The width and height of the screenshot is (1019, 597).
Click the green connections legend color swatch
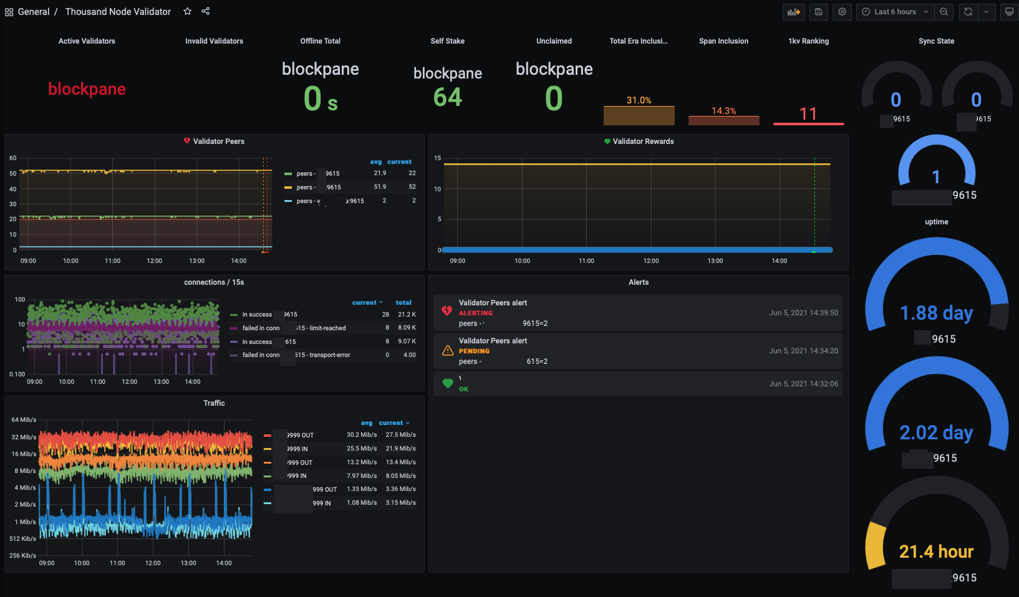pos(234,315)
